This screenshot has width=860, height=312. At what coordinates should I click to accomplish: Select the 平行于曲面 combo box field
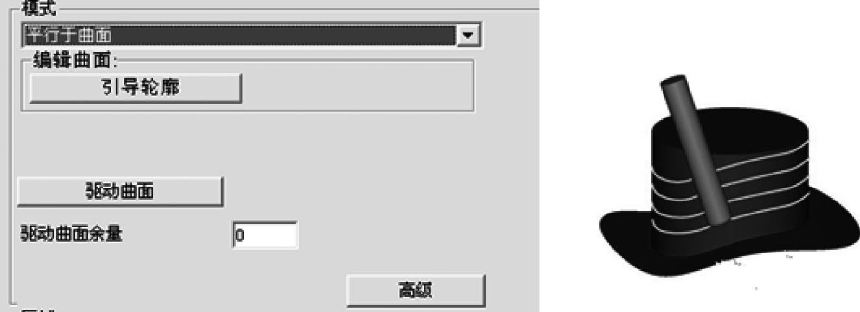pos(251,36)
